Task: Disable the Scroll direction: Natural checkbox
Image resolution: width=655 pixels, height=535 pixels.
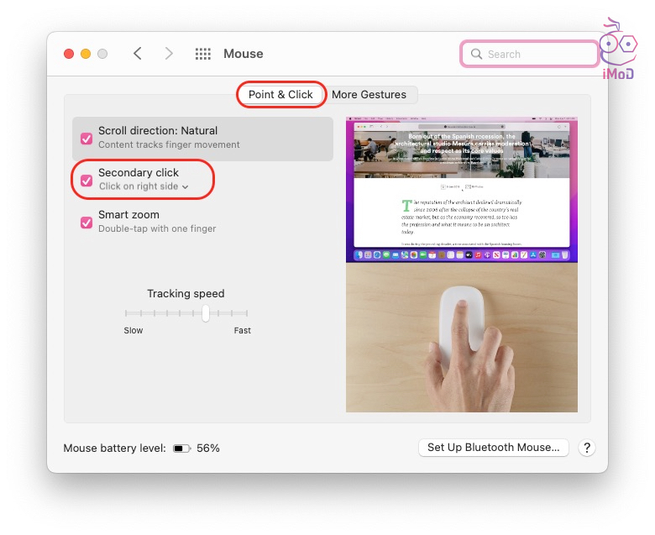Action: point(86,139)
